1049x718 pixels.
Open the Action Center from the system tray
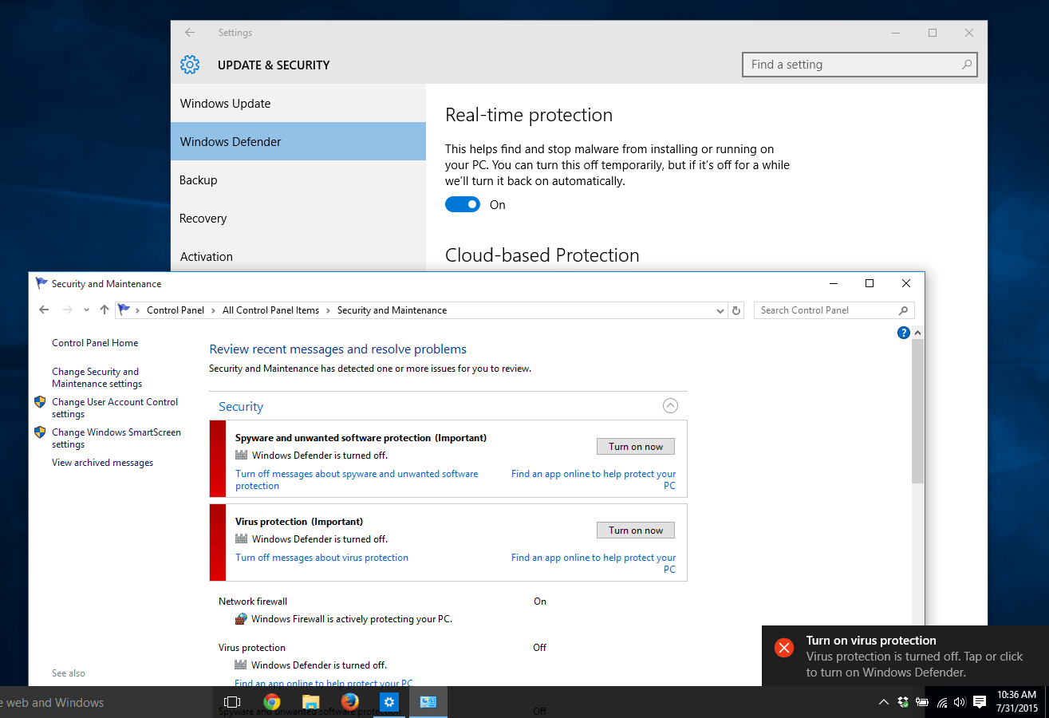979,702
